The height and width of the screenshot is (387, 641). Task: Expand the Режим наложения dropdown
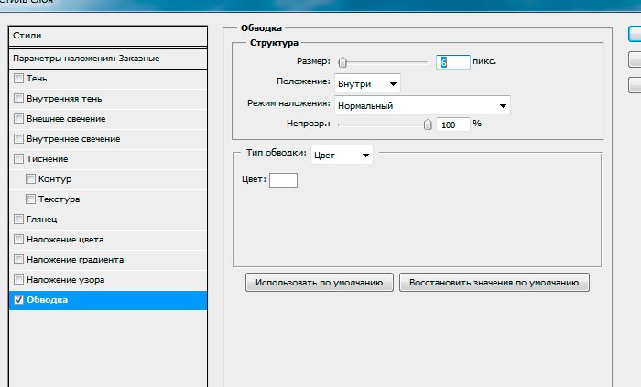[x=421, y=105]
